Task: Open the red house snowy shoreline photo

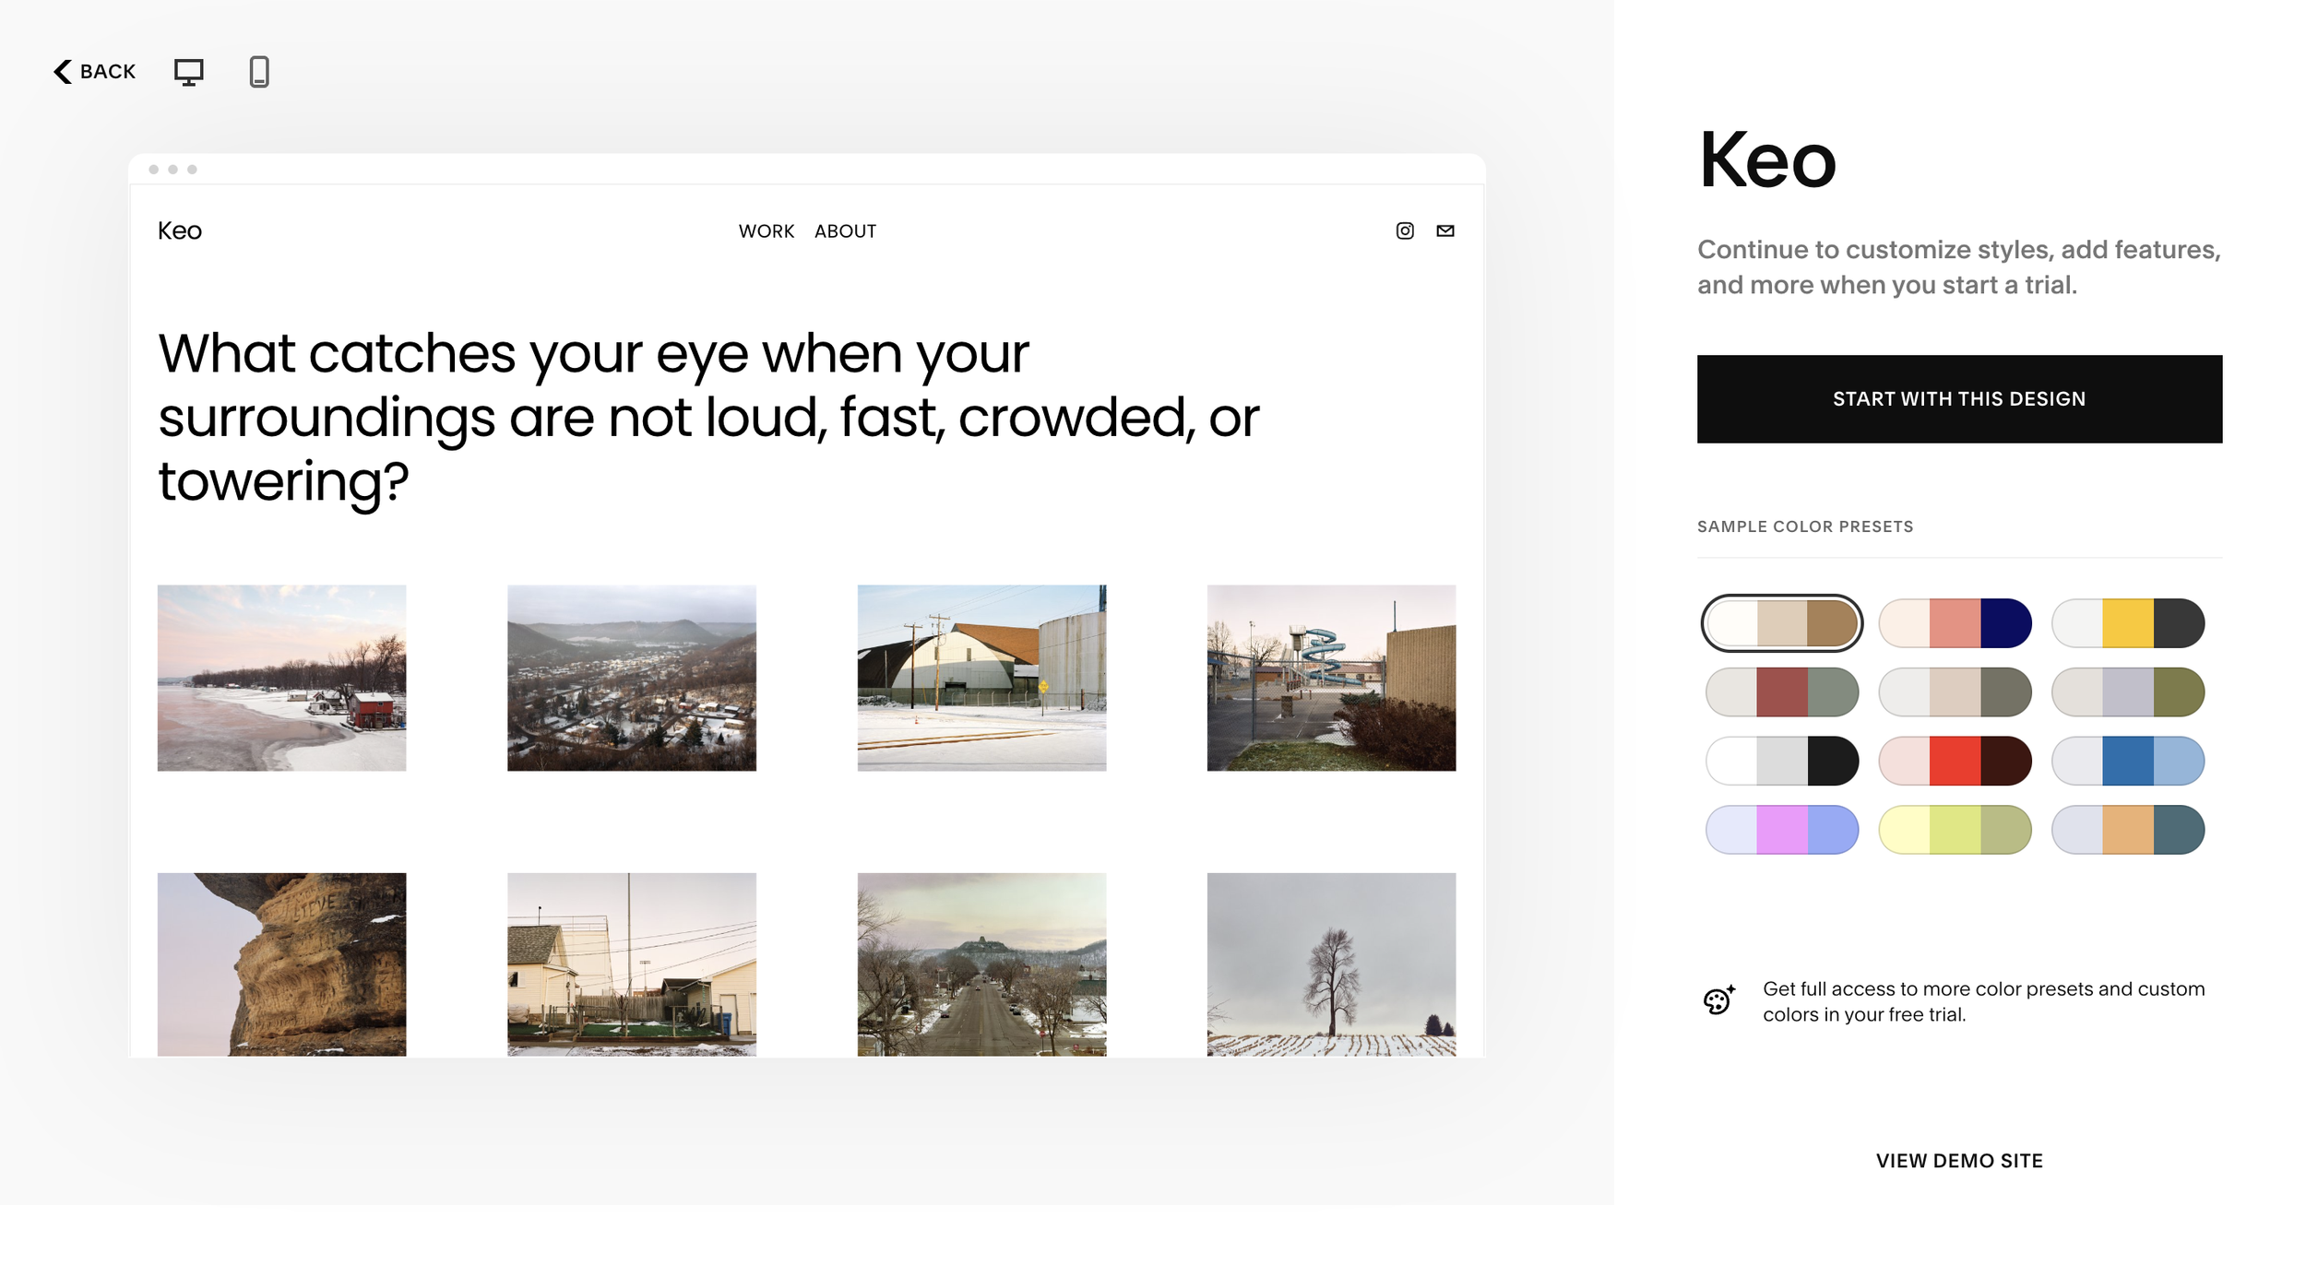Action: point(281,678)
